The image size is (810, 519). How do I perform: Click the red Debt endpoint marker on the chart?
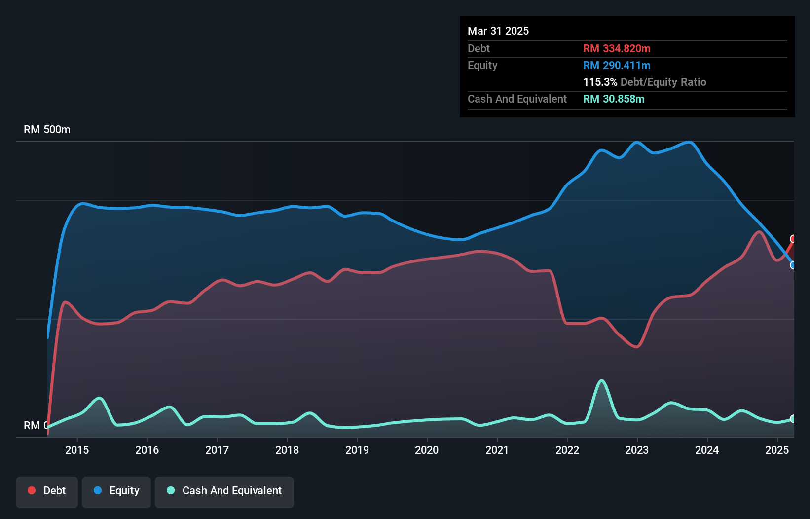(x=793, y=239)
